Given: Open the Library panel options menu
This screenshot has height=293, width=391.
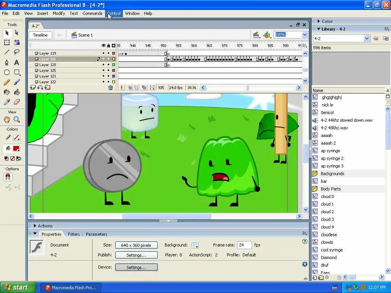Looking at the screenshot, I should 387,29.
